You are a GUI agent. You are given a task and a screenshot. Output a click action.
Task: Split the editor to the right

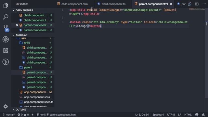[x=197, y=4]
